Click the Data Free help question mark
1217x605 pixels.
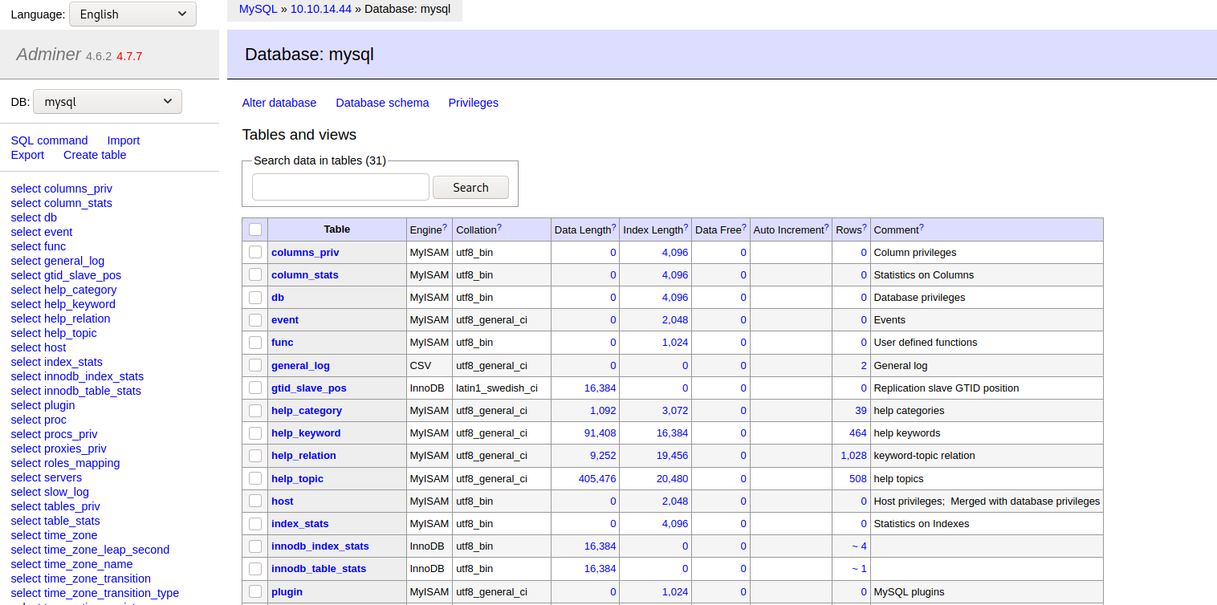click(744, 227)
